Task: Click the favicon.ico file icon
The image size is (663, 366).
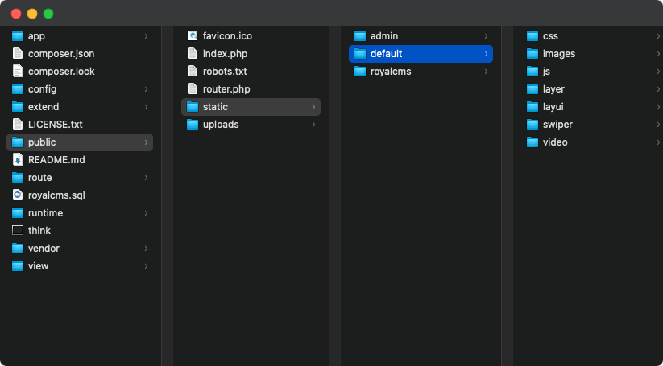Action: (193, 36)
